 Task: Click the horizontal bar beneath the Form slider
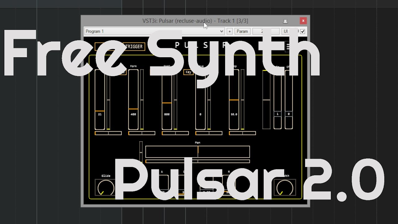click(142, 133)
